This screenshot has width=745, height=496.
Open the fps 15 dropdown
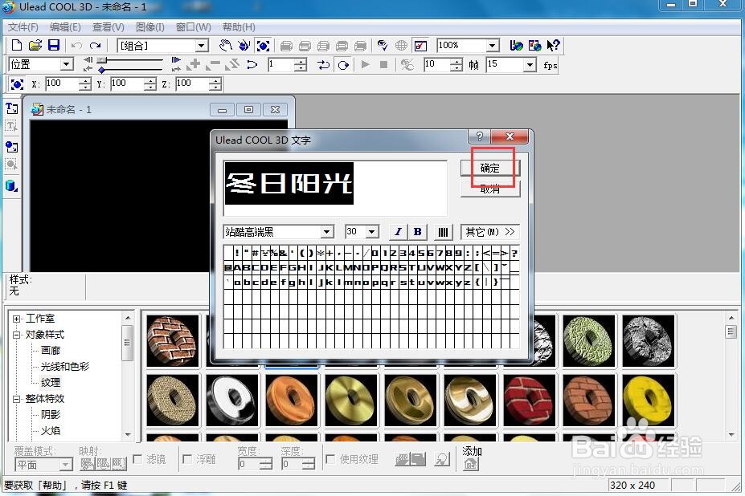530,64
